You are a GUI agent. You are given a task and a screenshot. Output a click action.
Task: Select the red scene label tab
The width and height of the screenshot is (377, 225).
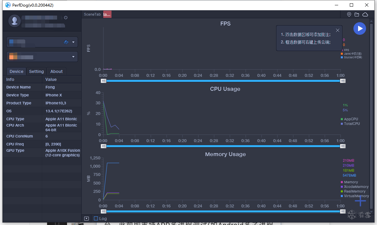(x=107, y=14)
